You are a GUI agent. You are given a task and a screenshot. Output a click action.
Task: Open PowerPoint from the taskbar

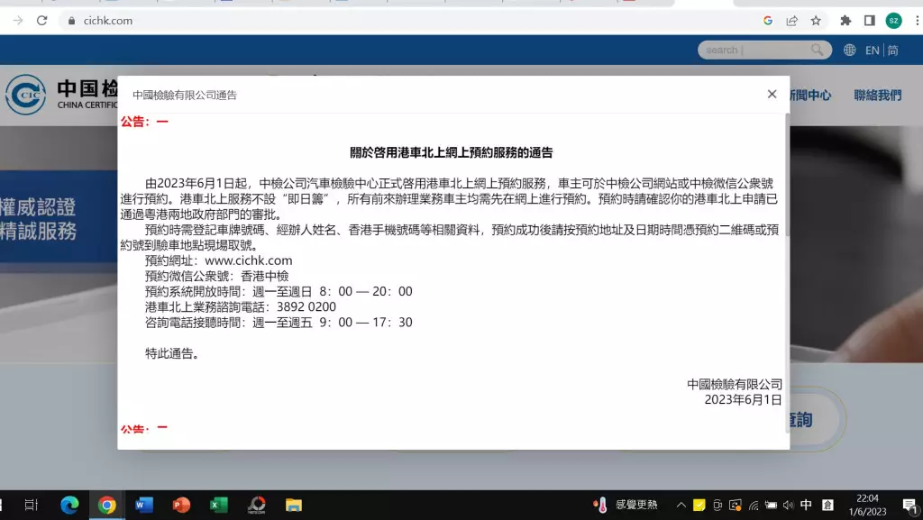click(181, 505)
